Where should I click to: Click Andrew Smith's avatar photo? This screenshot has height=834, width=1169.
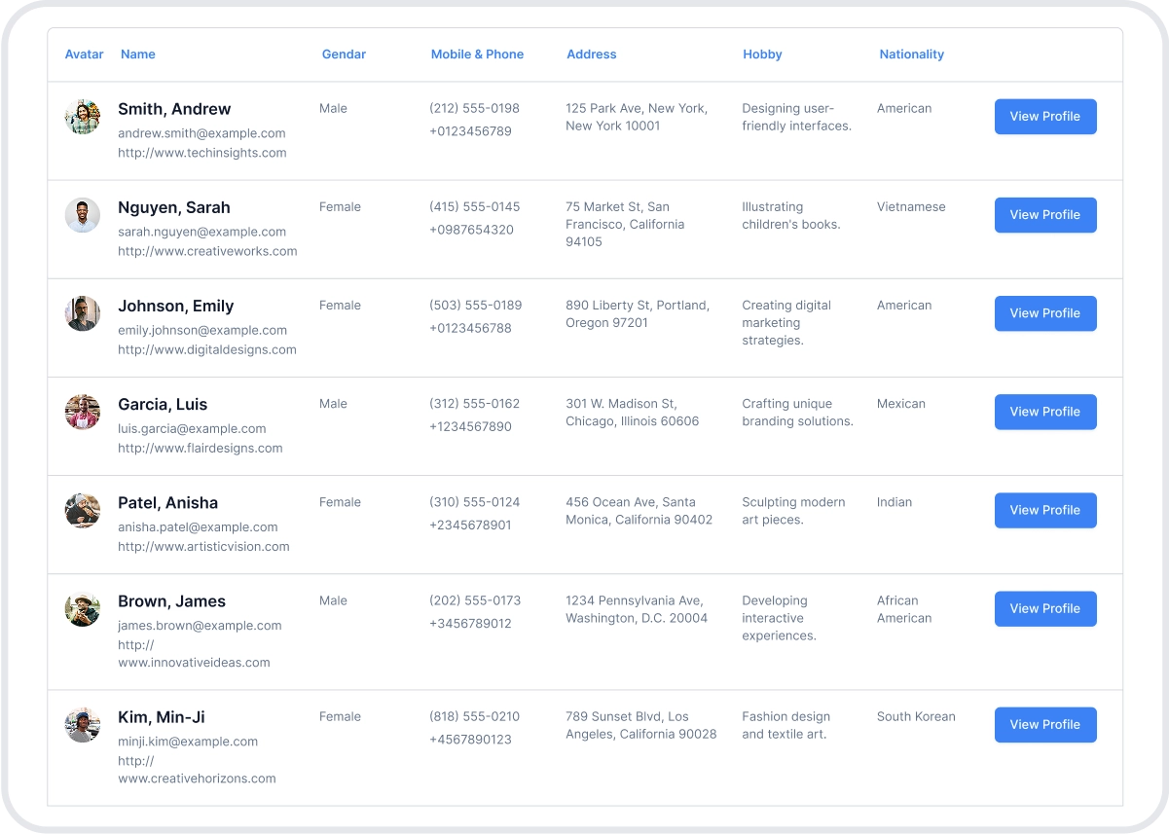tap(83, 117)
